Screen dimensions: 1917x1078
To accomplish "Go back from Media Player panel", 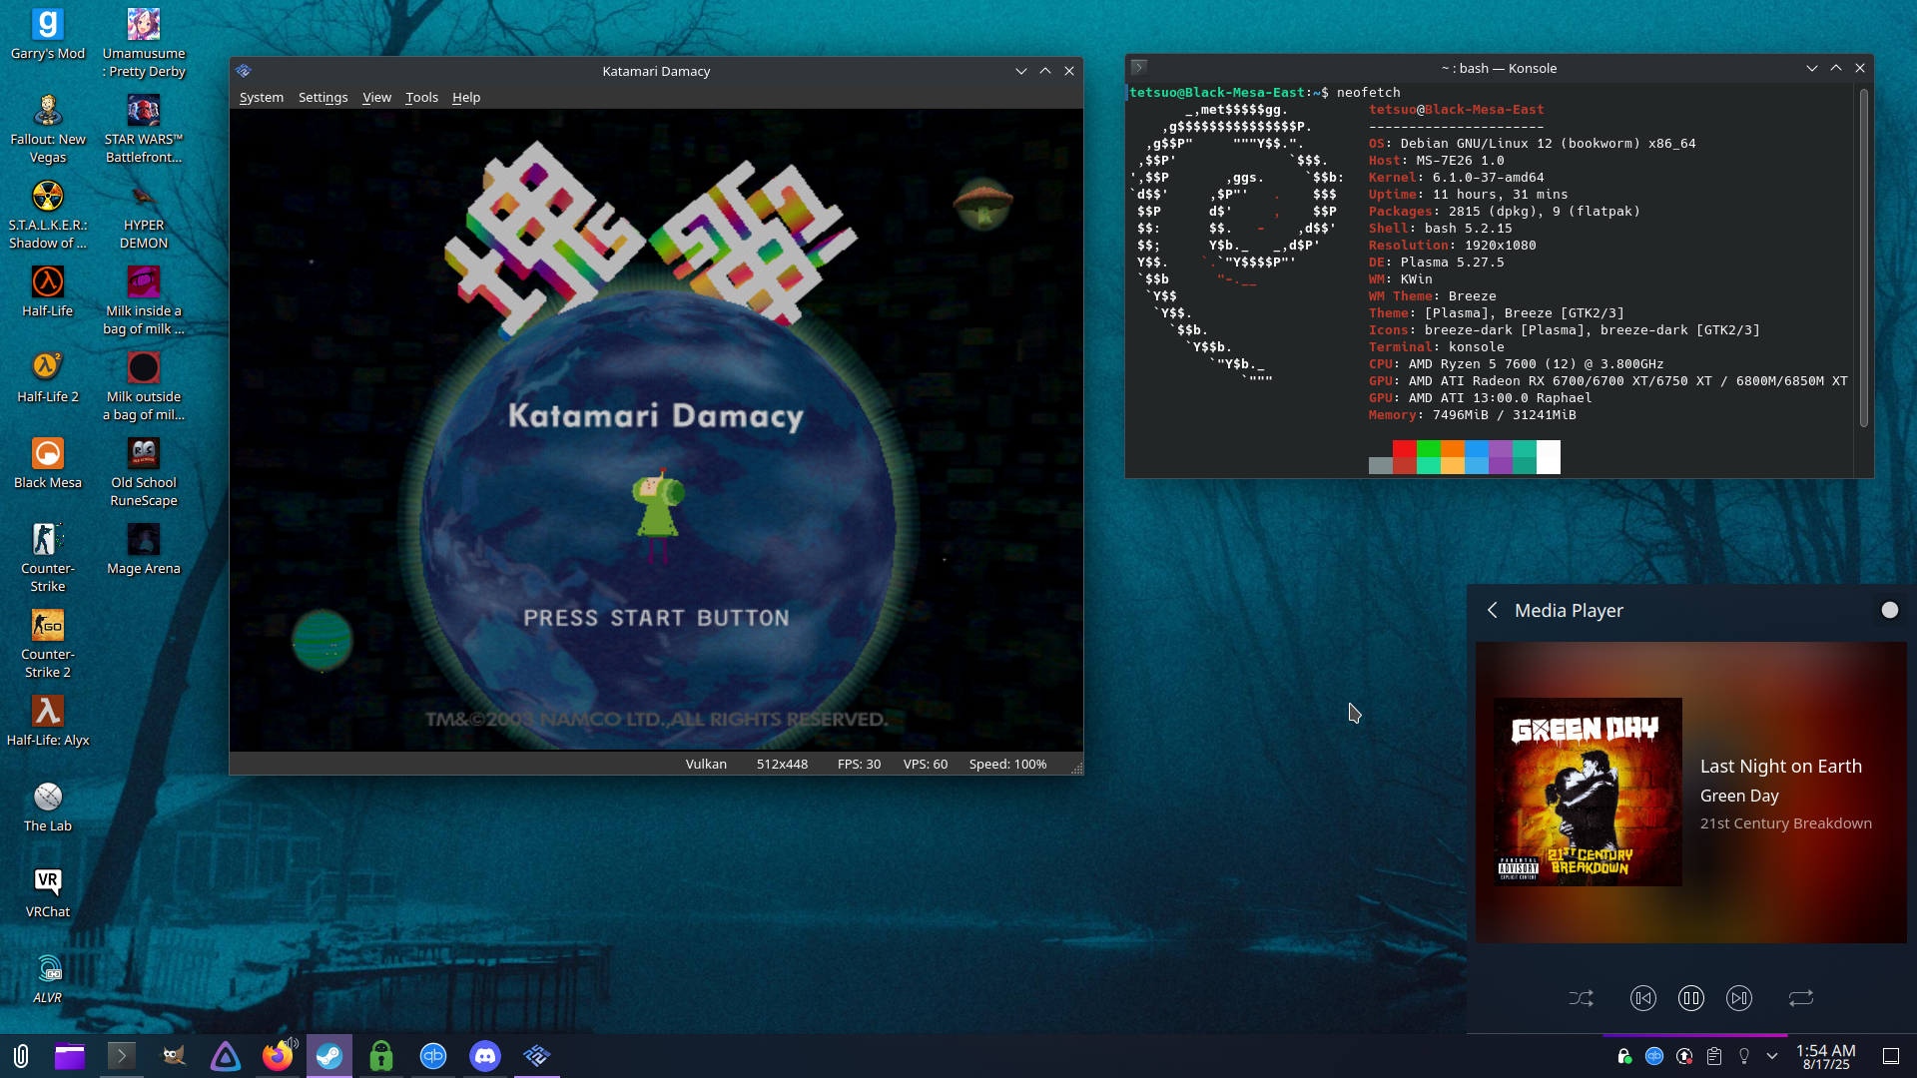I will tap(1493, 610).
